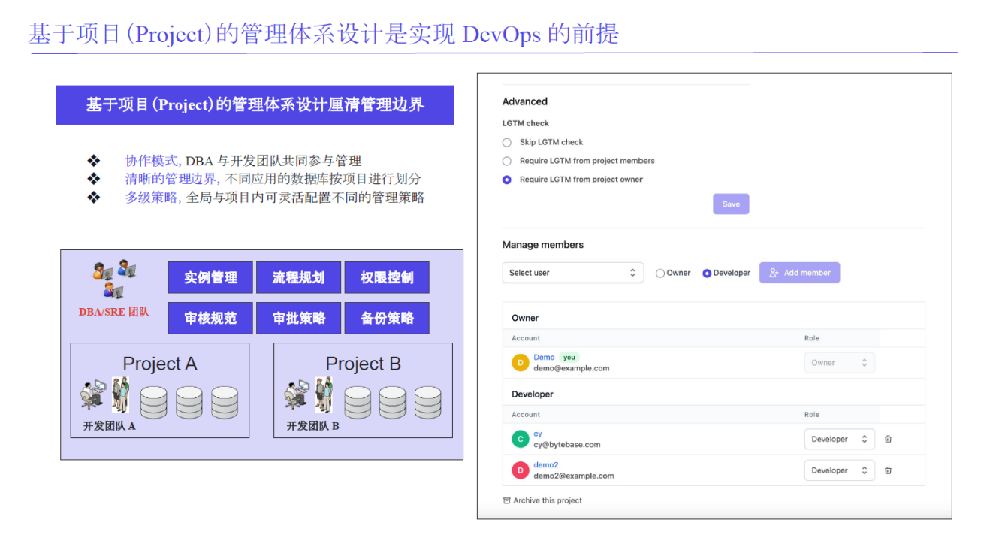Click the Project A heading

click(x=160, y=364)
